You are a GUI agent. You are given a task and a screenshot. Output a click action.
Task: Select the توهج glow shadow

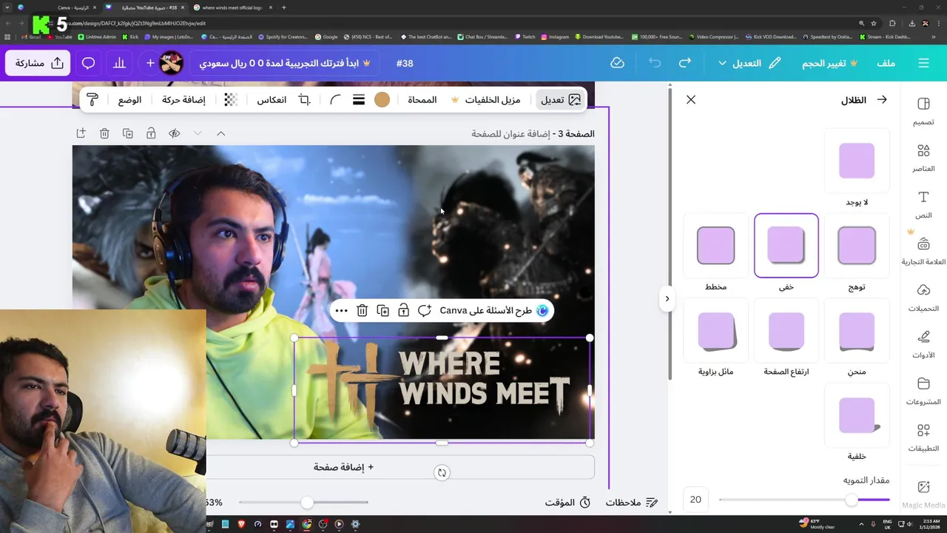[857, 246]
